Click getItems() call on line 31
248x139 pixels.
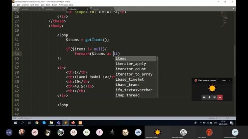97,40
